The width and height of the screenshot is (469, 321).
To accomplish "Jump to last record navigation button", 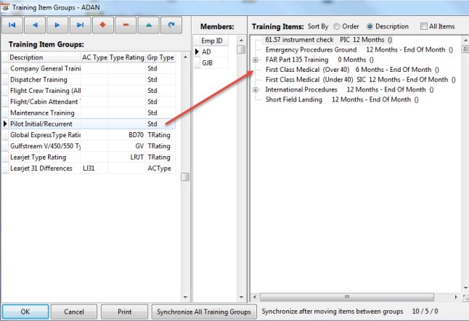I will pyautogui.click(x=80, y=25).
